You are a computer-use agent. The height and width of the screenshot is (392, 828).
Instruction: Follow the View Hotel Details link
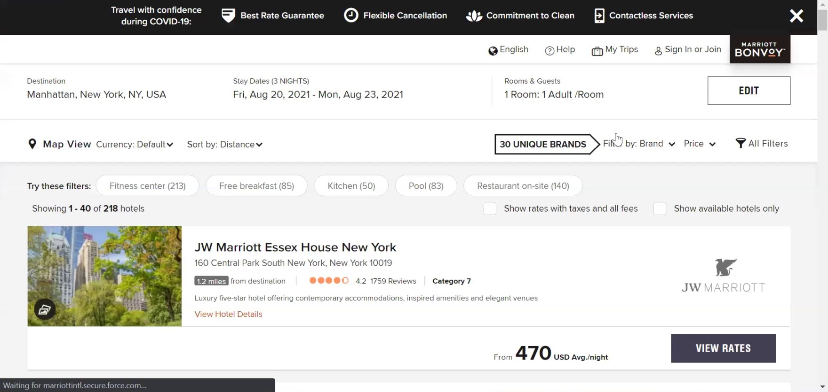(228, 314)
